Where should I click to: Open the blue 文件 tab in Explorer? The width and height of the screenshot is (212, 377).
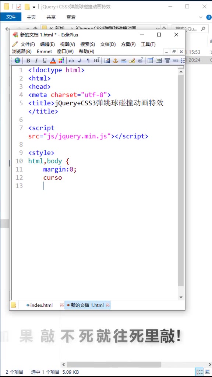[11, 17]
